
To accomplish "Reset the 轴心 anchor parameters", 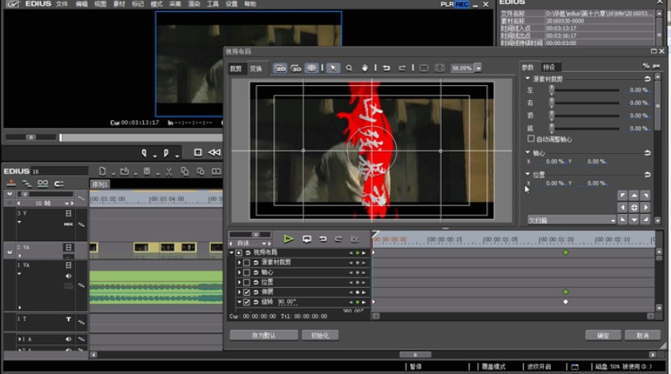I will pyautogui.click(x=647, y=152).
